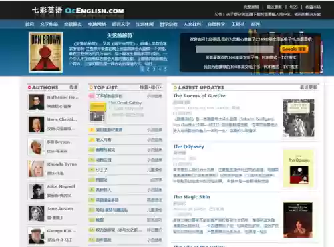Open the 工具书 navigation category

click(x=238, y=24)
